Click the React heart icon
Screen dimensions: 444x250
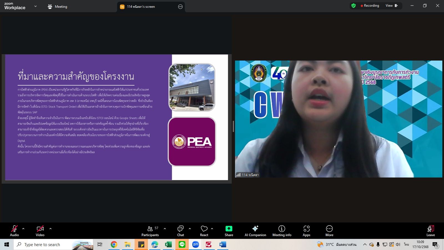click(204, 231)
